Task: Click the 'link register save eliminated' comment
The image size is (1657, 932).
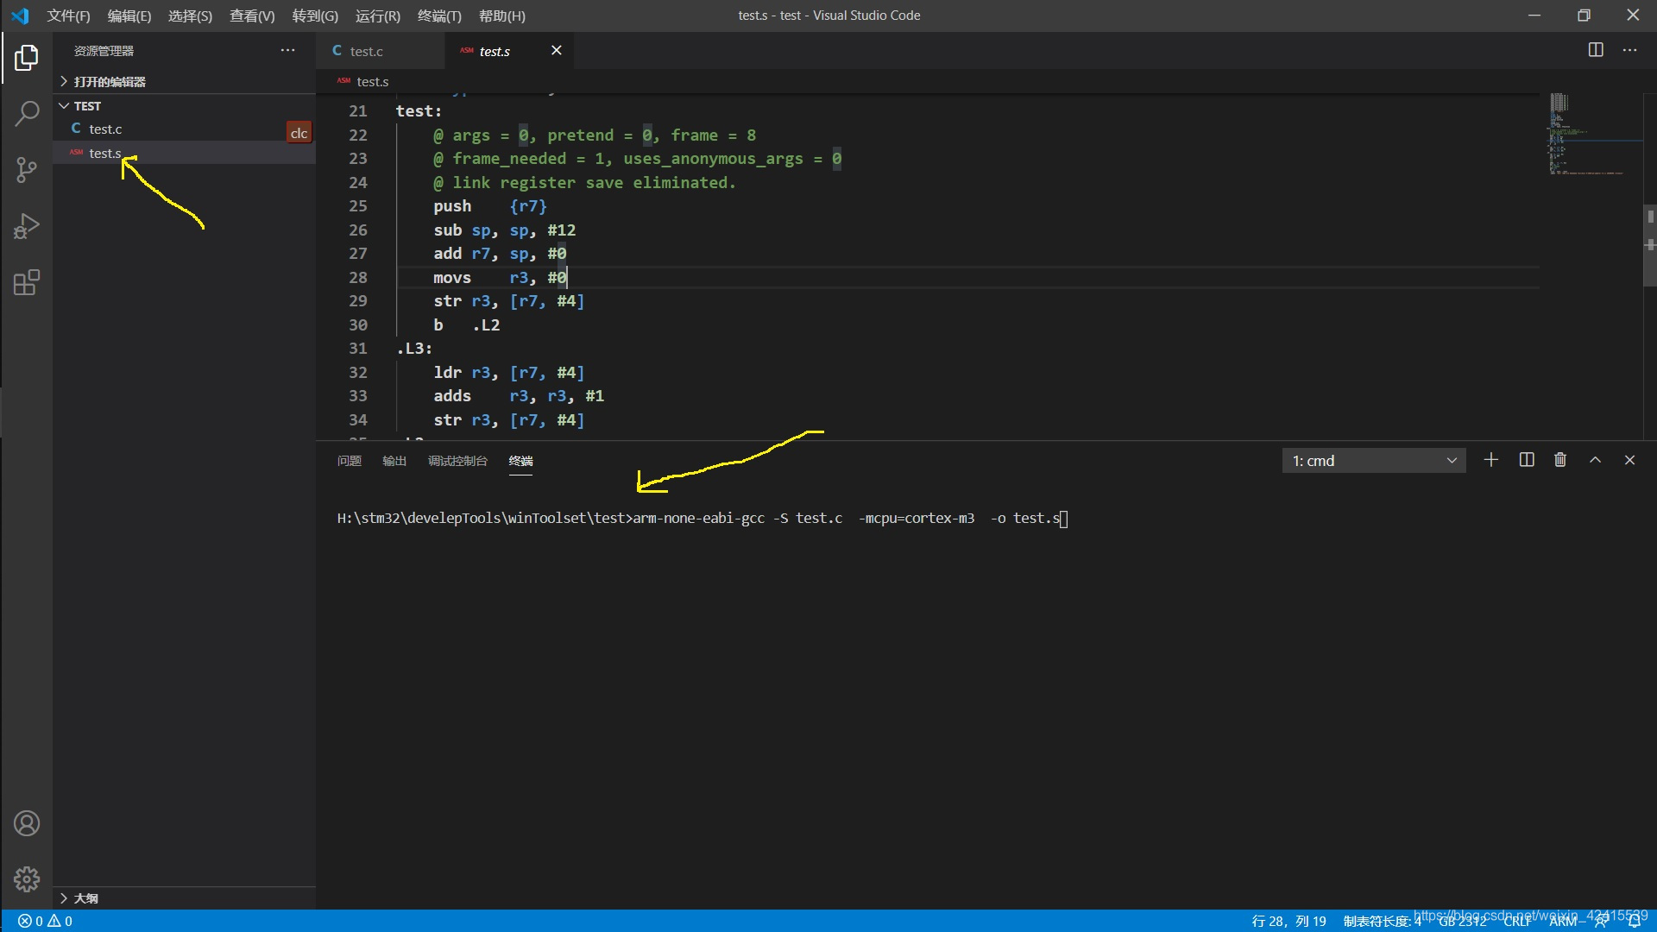Action: coord(584,183)
